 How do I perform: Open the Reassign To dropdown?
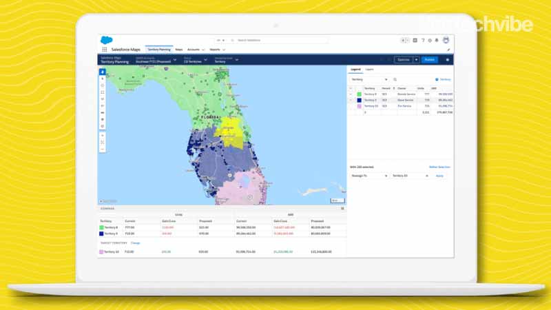click(x=369, y=176)
